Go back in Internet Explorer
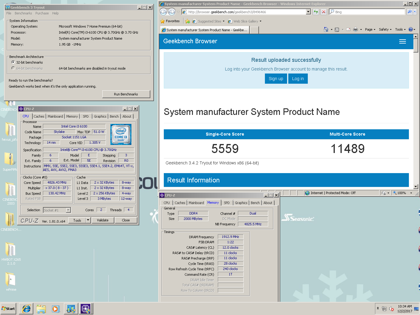The width and height of the screenshot is (420, 315). (x=163, y=12)
